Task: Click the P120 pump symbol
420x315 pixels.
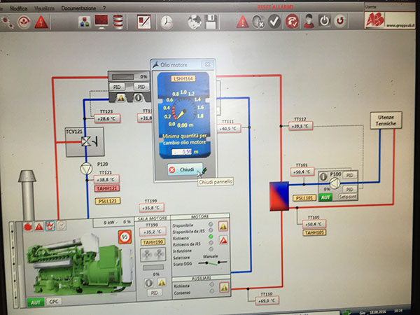Action: click(x=87, y=168)
